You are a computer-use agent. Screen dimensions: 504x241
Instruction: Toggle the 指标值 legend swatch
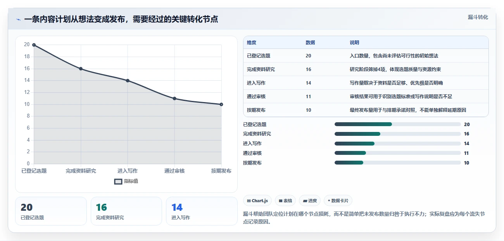(x=118, y=181)
